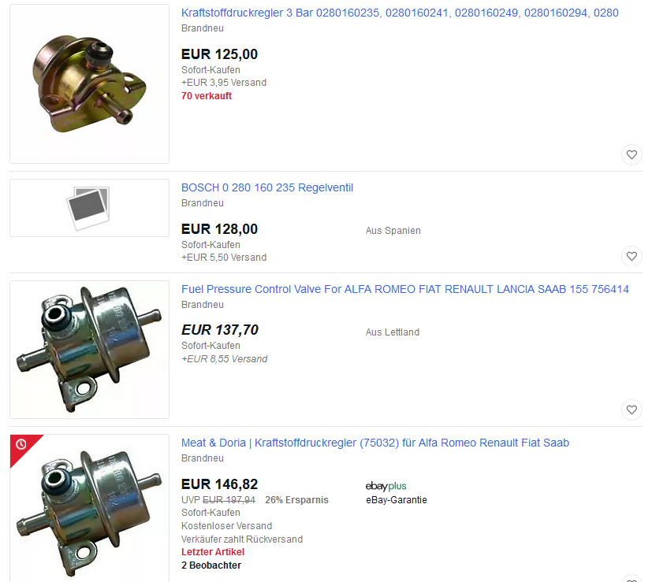The image size is (652, 582).
Task: Click the "70 verkauft" sold count
Action: click(207, 96)
